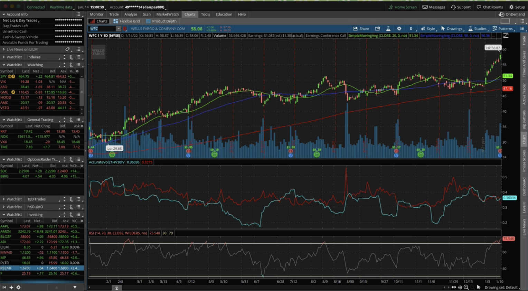Screen dimensions: 528x291
Task: Open the Support window
Action: (461, 7)
